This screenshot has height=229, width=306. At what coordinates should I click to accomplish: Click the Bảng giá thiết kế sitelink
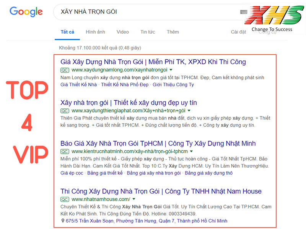(x=105, y=173)
